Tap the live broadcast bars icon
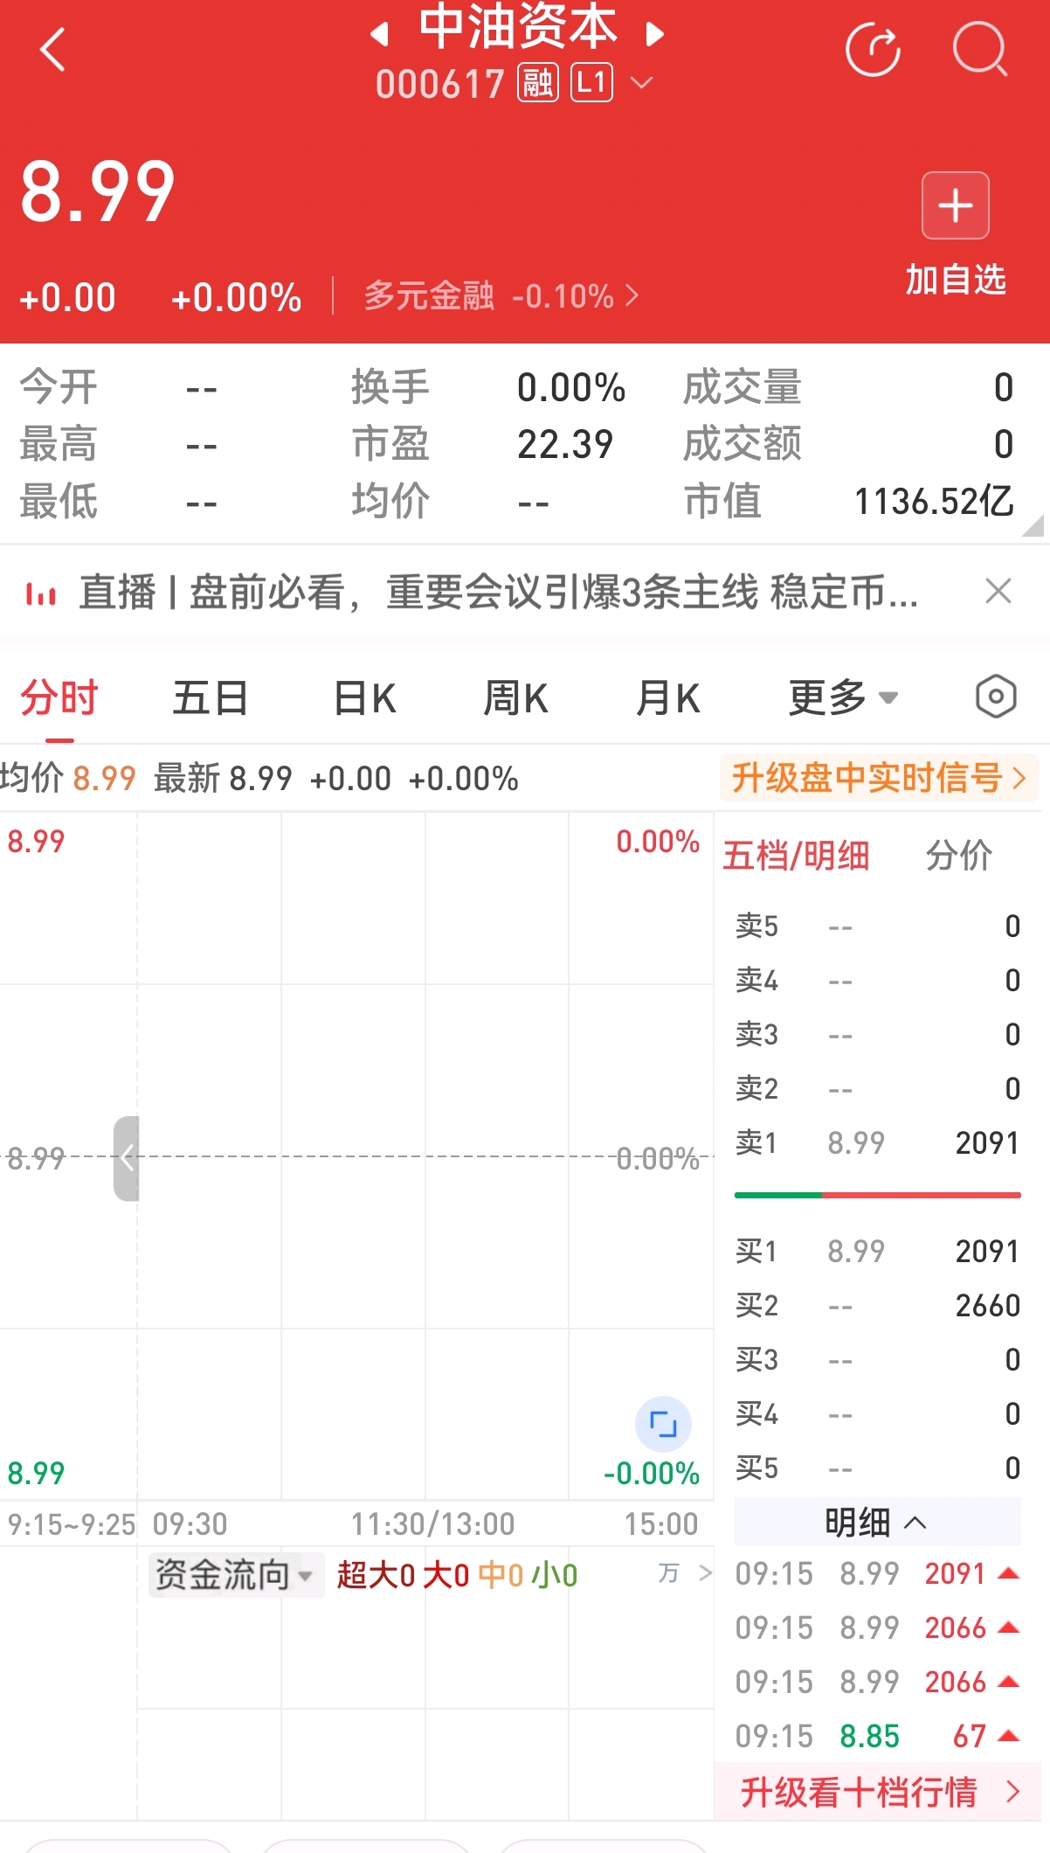The height and width of the screenshot is (1853, 1050). 41,593
